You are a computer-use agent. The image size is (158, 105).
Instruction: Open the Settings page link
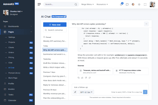click(12, 37)
